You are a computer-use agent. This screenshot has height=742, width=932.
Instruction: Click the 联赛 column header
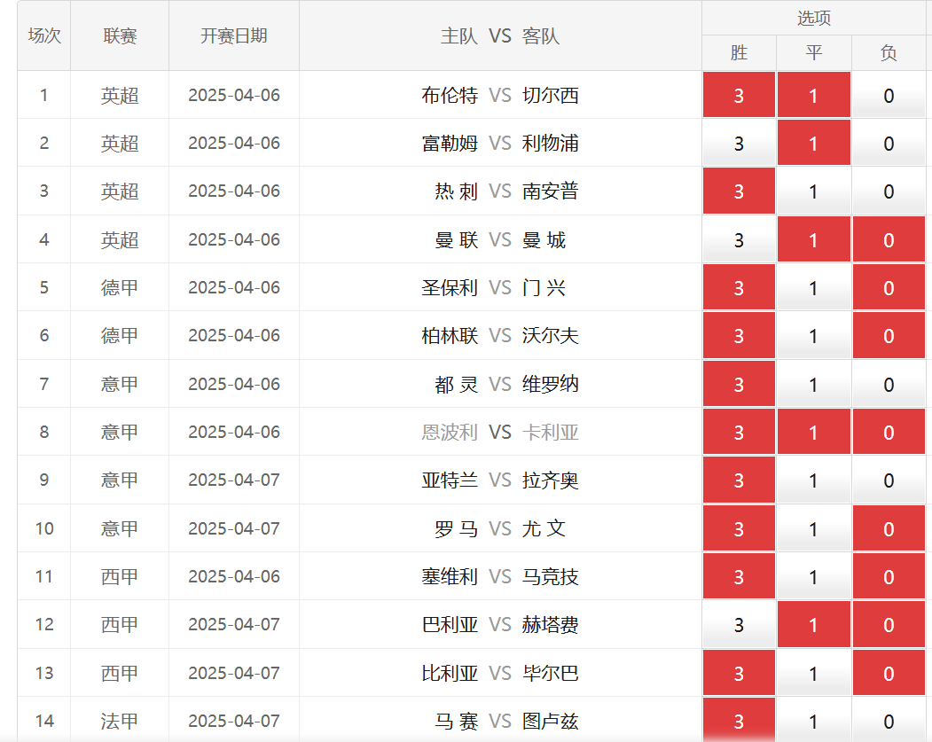pyautogui.click(x=120, y=35)
